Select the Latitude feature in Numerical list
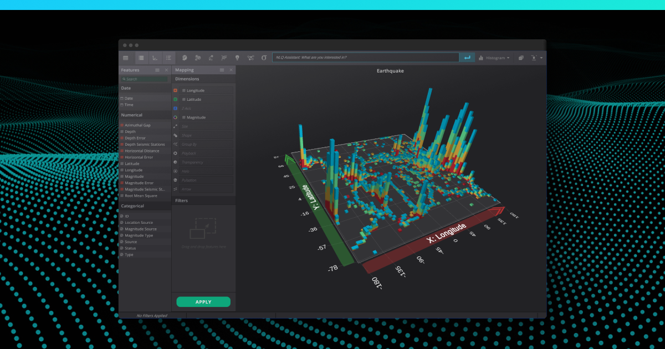This screenshot has height=349, width=665. 145,164
